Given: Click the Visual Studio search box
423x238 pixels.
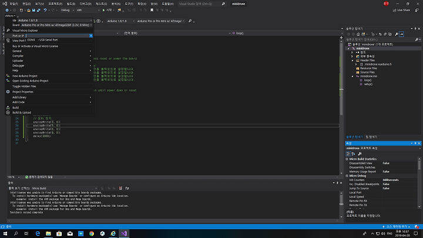Looking at the screenshot, I should tap(202, 4).
